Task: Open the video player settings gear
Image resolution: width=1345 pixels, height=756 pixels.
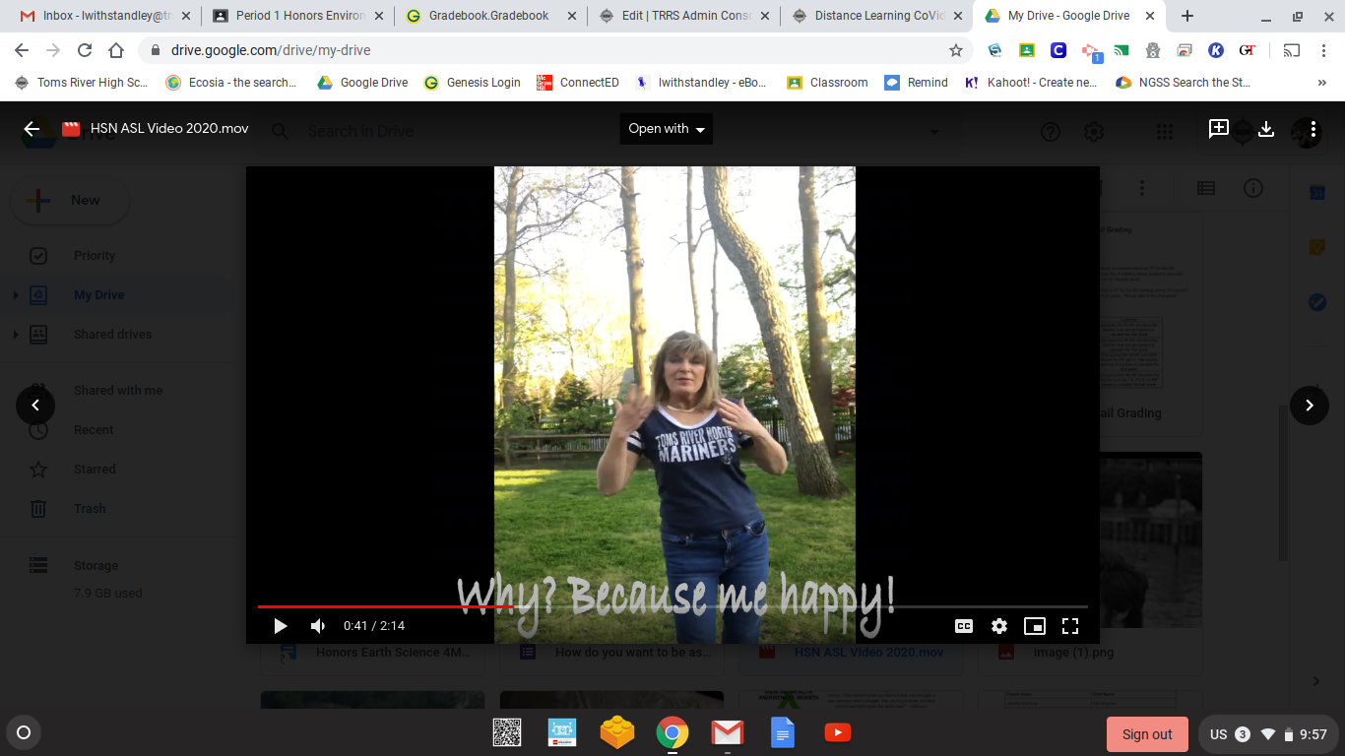Action: click(x=999, y=626)
